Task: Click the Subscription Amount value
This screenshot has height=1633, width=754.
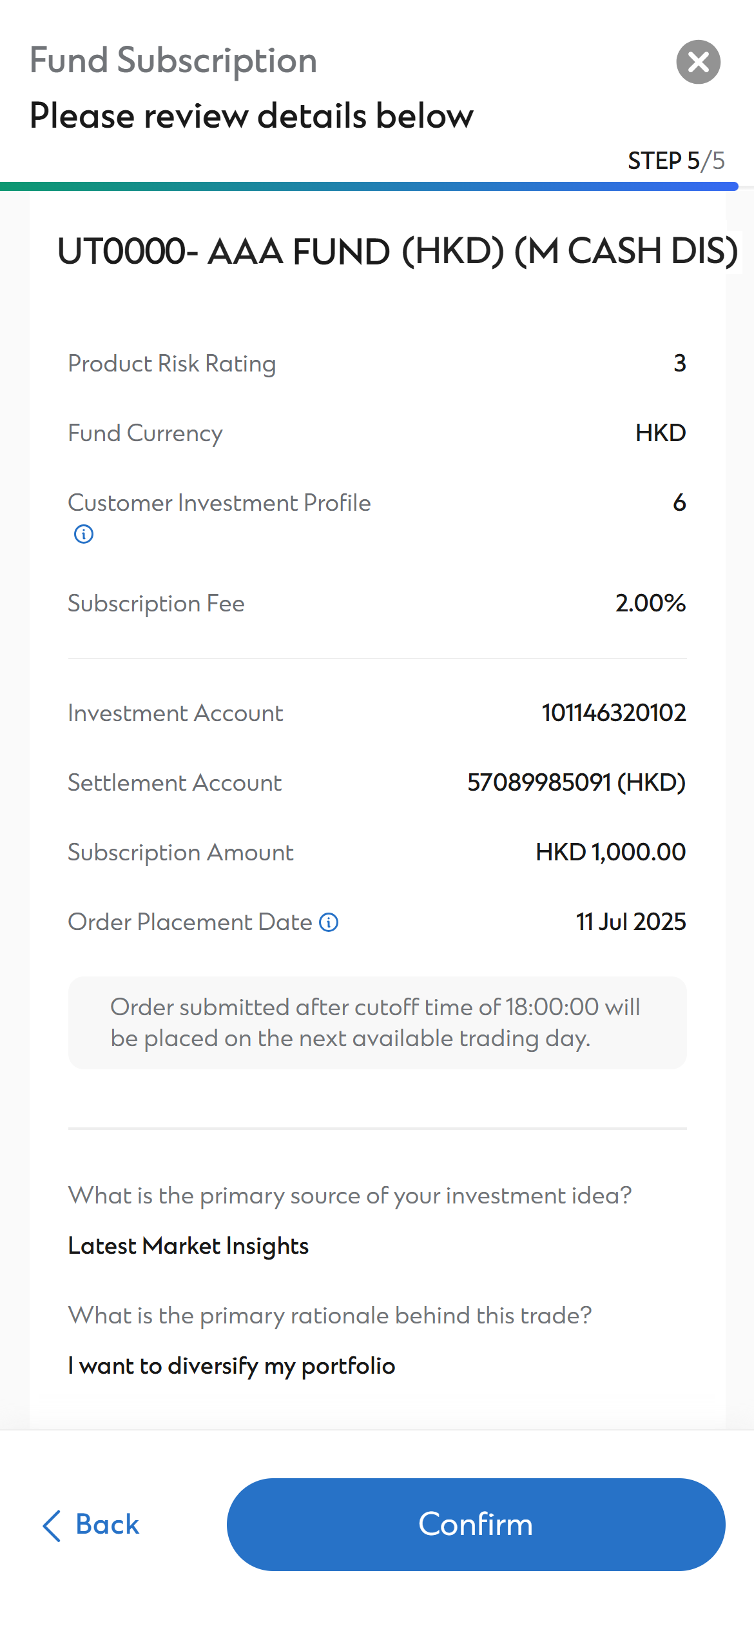Action: (x=610, y=851)
